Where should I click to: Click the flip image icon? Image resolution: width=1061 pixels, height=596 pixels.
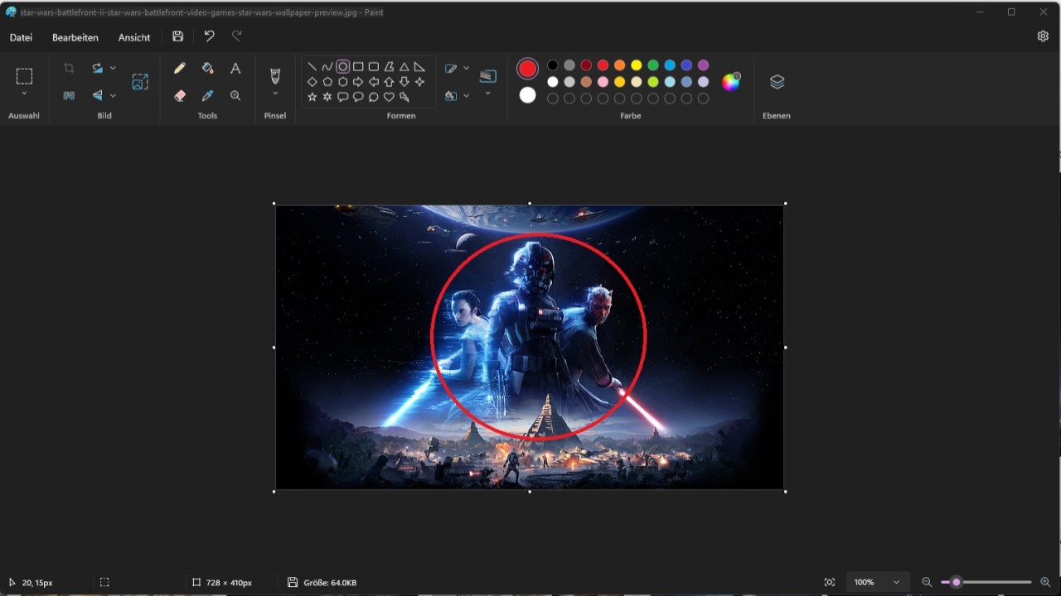(97, 95)
